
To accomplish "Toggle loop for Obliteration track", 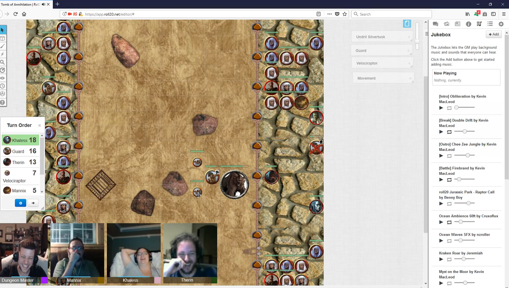I will (449, 108).
